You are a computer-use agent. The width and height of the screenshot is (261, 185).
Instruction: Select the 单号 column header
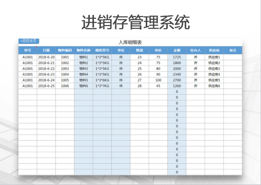pyautogui.click(x=28, y=50)
